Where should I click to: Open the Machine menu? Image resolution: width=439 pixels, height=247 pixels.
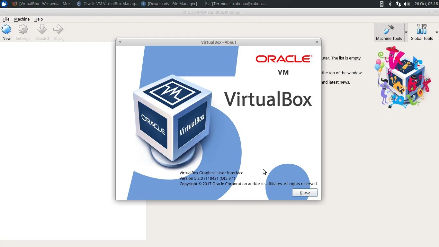(x=22, y=19)
